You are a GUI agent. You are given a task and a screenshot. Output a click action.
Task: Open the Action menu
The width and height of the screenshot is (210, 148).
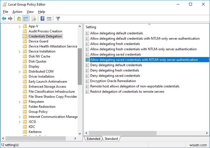(17, 12)
